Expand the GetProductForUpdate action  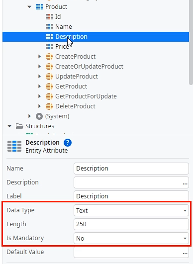pyautogui.click(x=39, y=96)
